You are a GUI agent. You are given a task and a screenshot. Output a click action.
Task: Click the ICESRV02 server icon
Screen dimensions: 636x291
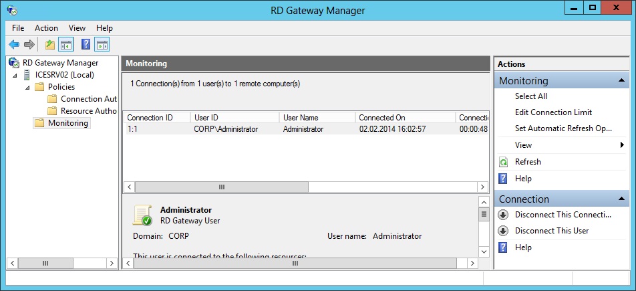point(26,75)
